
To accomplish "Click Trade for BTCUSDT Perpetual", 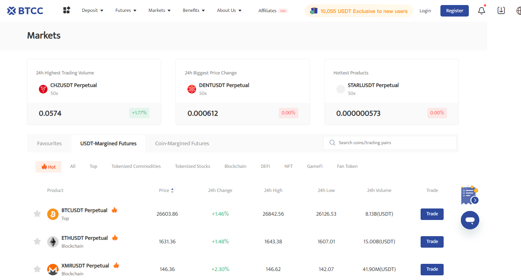I will [x=432, y=214].
